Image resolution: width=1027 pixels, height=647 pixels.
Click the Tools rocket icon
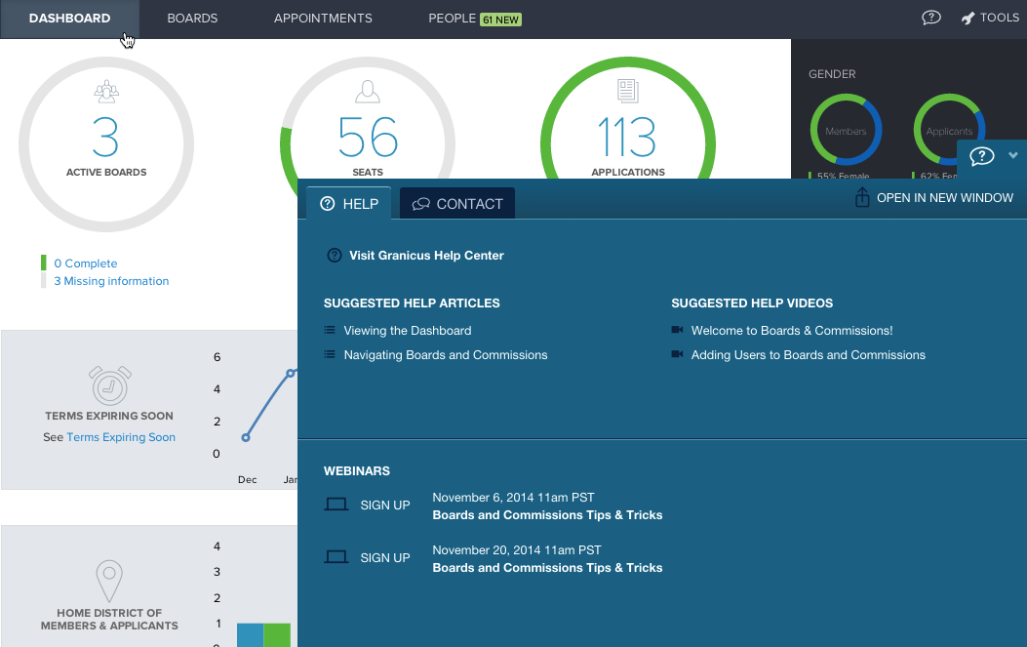968,19
